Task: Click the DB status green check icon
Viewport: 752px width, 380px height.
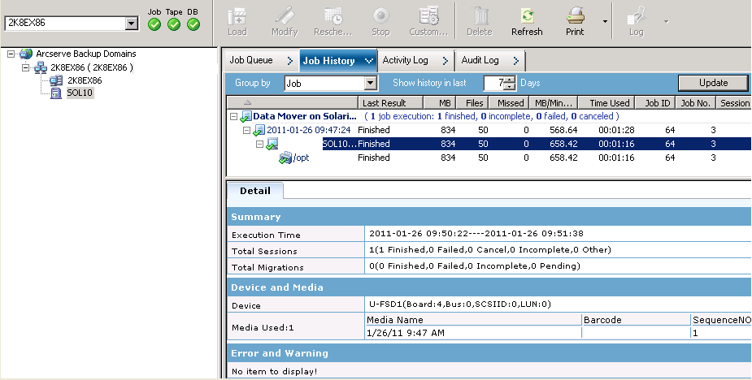Action: 193,24
